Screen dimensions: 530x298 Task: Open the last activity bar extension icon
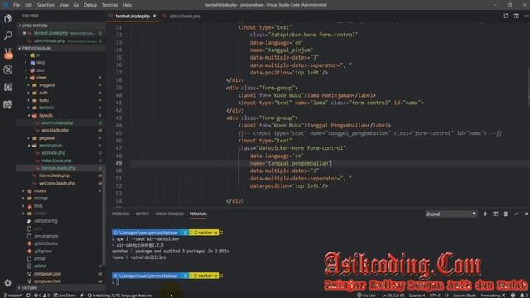(7, 104)
